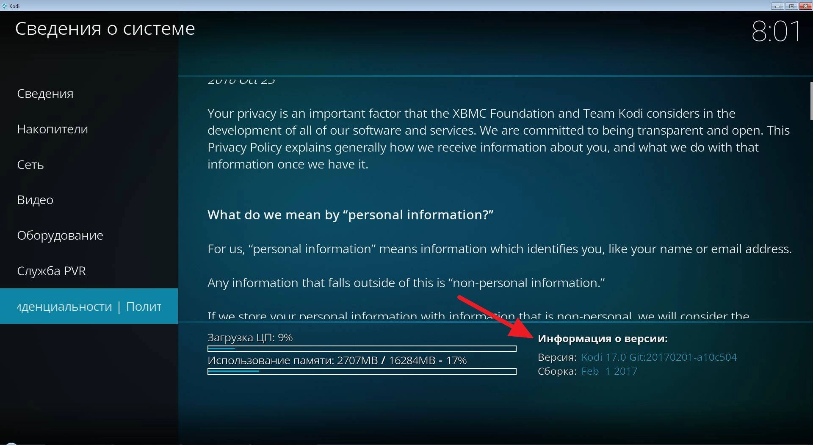Image resolution: width=813 pixels, height=445 pixels.
Task: Select the Накопители menu item
Action: tap(89, 129)
